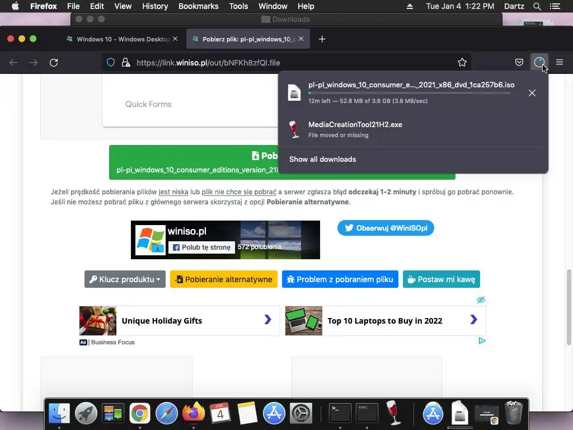This screenshot has width=573, height=430.
Task: Open the Firefox downloads panel button
Action: point(539,63)
